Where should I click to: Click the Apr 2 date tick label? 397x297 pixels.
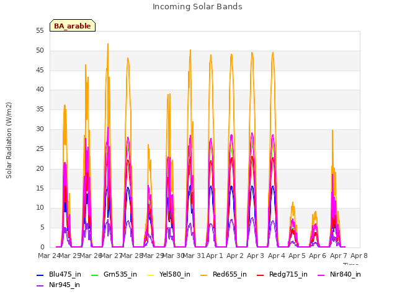235,256
